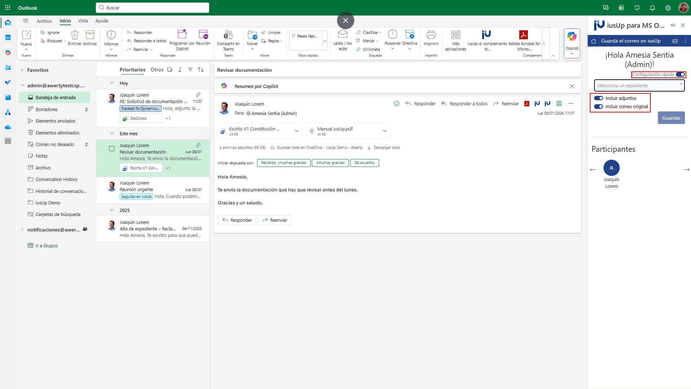Turn off the Configuración rápida toggle
The image size is (691, 389).
680,75
